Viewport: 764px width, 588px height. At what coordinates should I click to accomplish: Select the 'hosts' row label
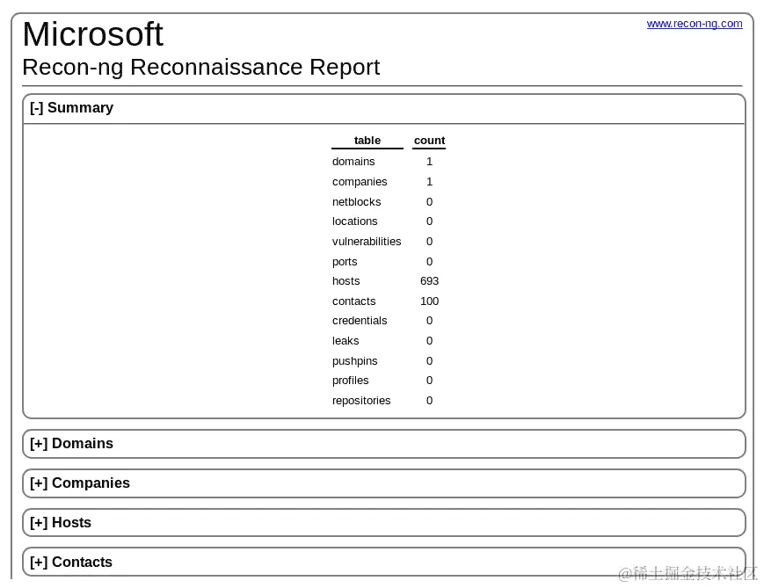(x=346, y=281)
